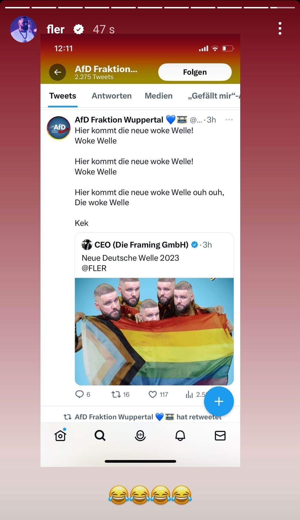Select the Tweets tab

point(62,96)
